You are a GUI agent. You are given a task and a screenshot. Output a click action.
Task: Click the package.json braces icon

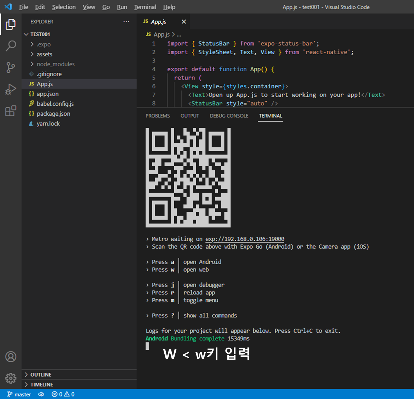tap(32, 114)
